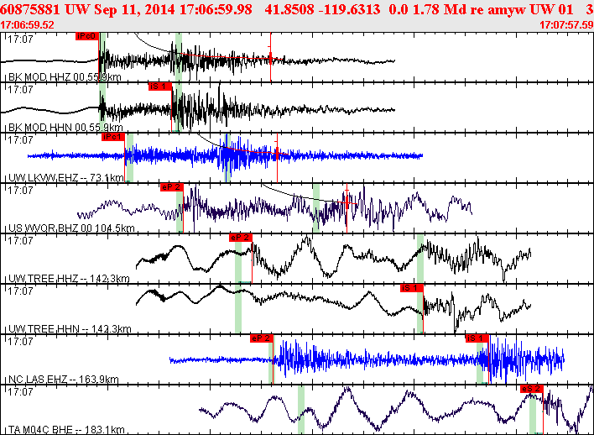Click the green predicted P band on the TA M04C BHE trace
This screenshot has height=435, width=594.
(x=301, y=410)
